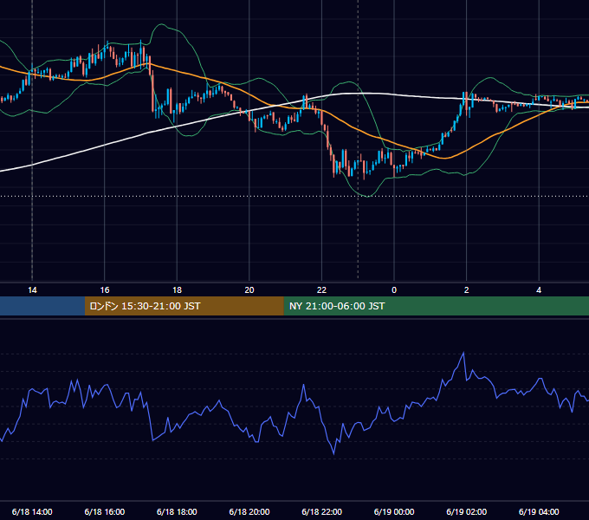
Task: Click the 6/18 20:00 time label
Action: [249, 511]
